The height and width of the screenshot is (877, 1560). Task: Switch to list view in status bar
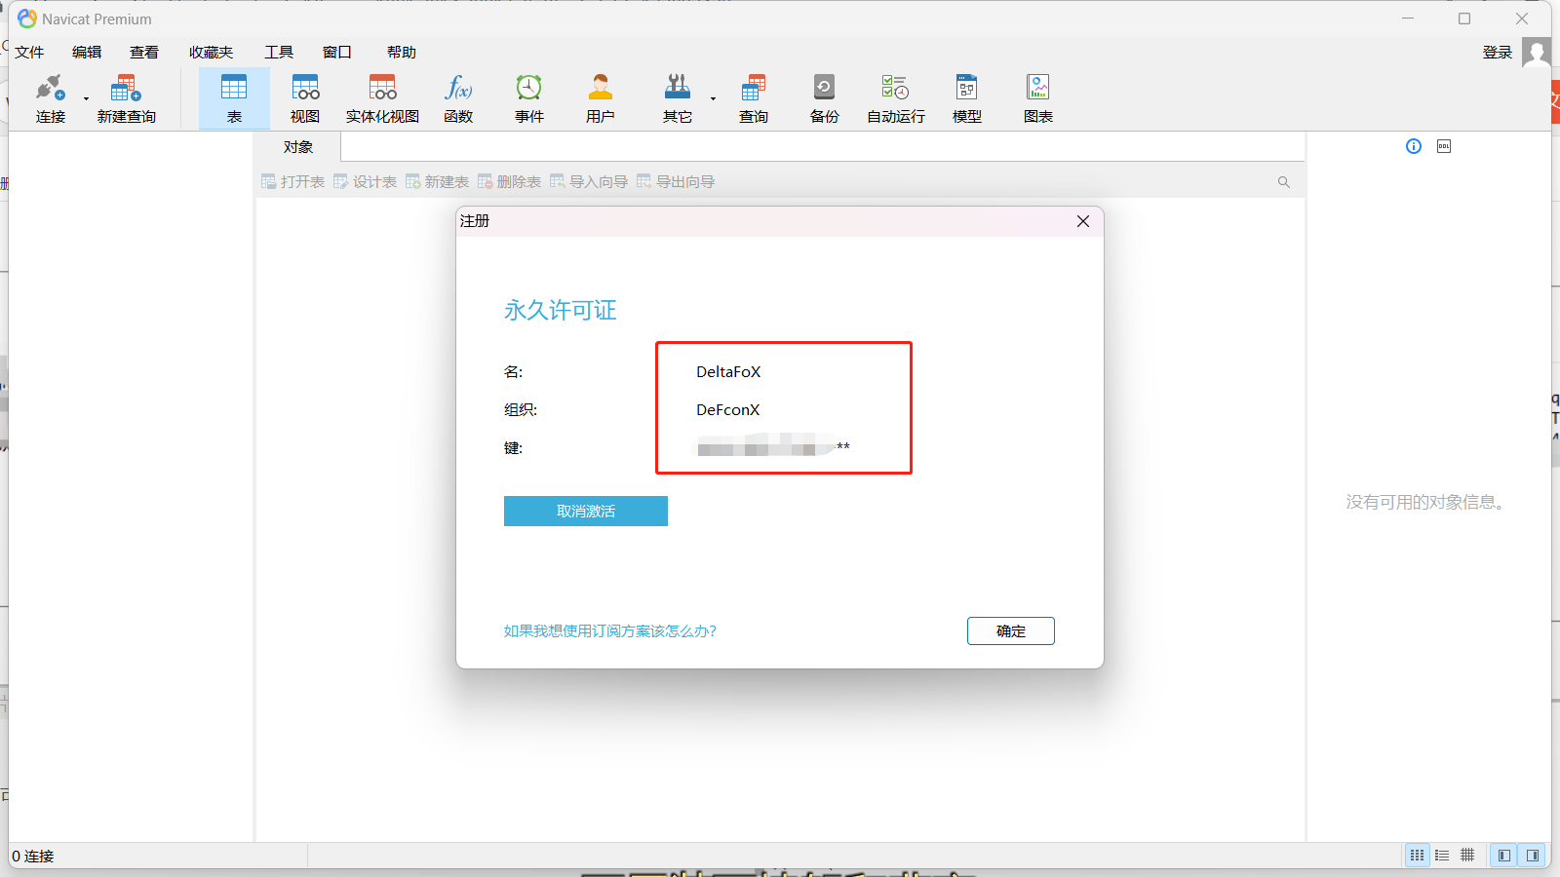[1417, 856]
